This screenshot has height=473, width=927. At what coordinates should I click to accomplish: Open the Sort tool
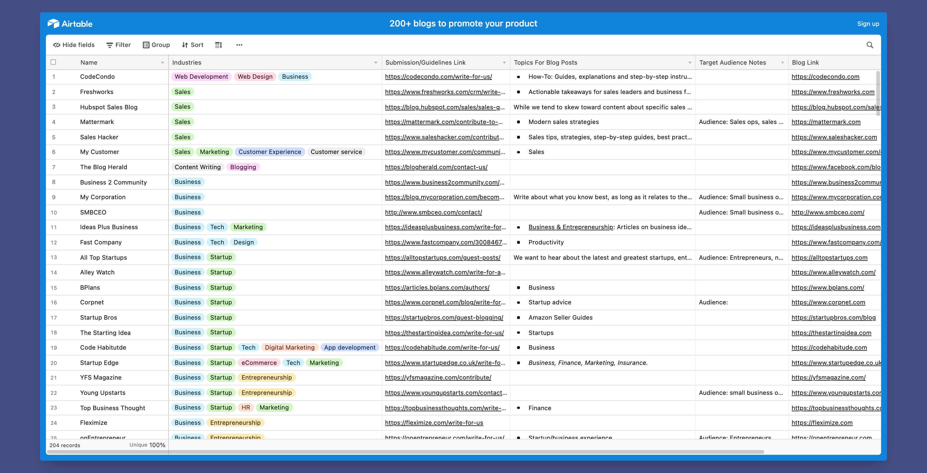tap(193, 45)
